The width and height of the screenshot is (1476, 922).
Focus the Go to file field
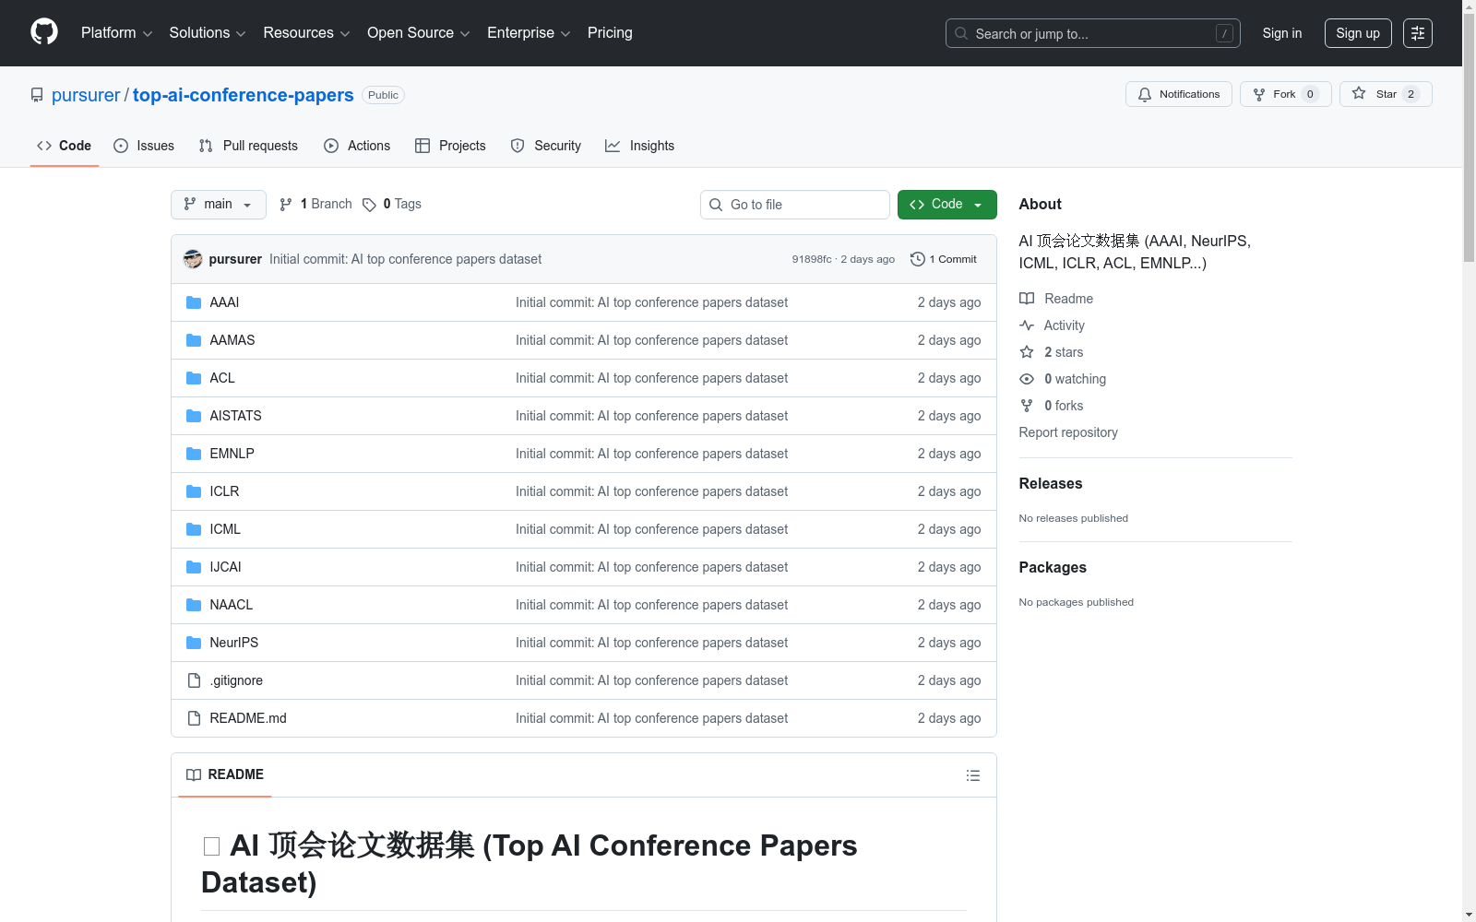pyautogui.click(x=795, y=205)
